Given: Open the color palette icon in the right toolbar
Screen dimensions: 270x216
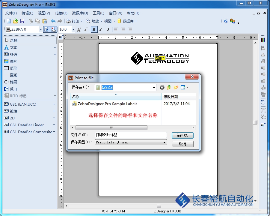Looking at the screenshot, I should click(263, 40).
